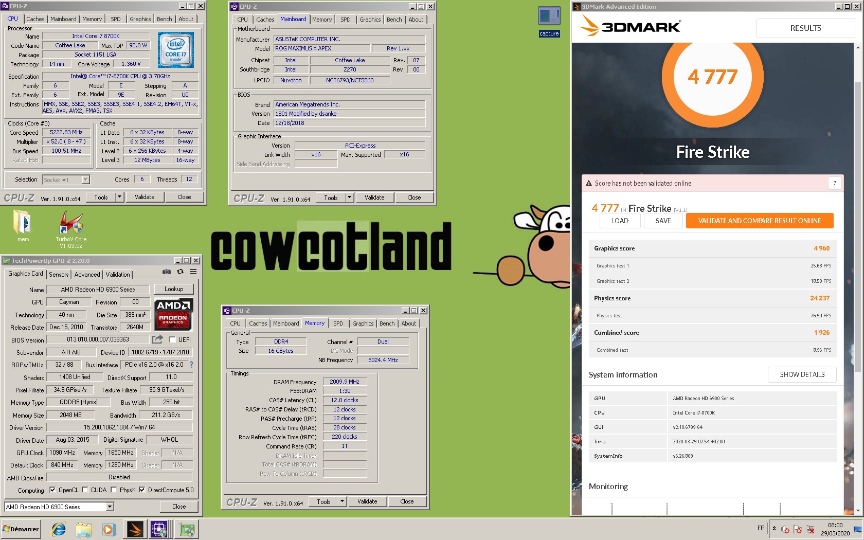864x540 pixels.
Task: Toggle the DirectCompute 5.0 checkbox
Action: 142,490
